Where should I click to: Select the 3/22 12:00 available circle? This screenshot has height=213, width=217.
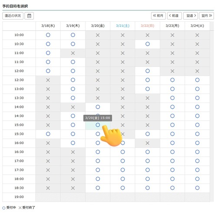148,71
